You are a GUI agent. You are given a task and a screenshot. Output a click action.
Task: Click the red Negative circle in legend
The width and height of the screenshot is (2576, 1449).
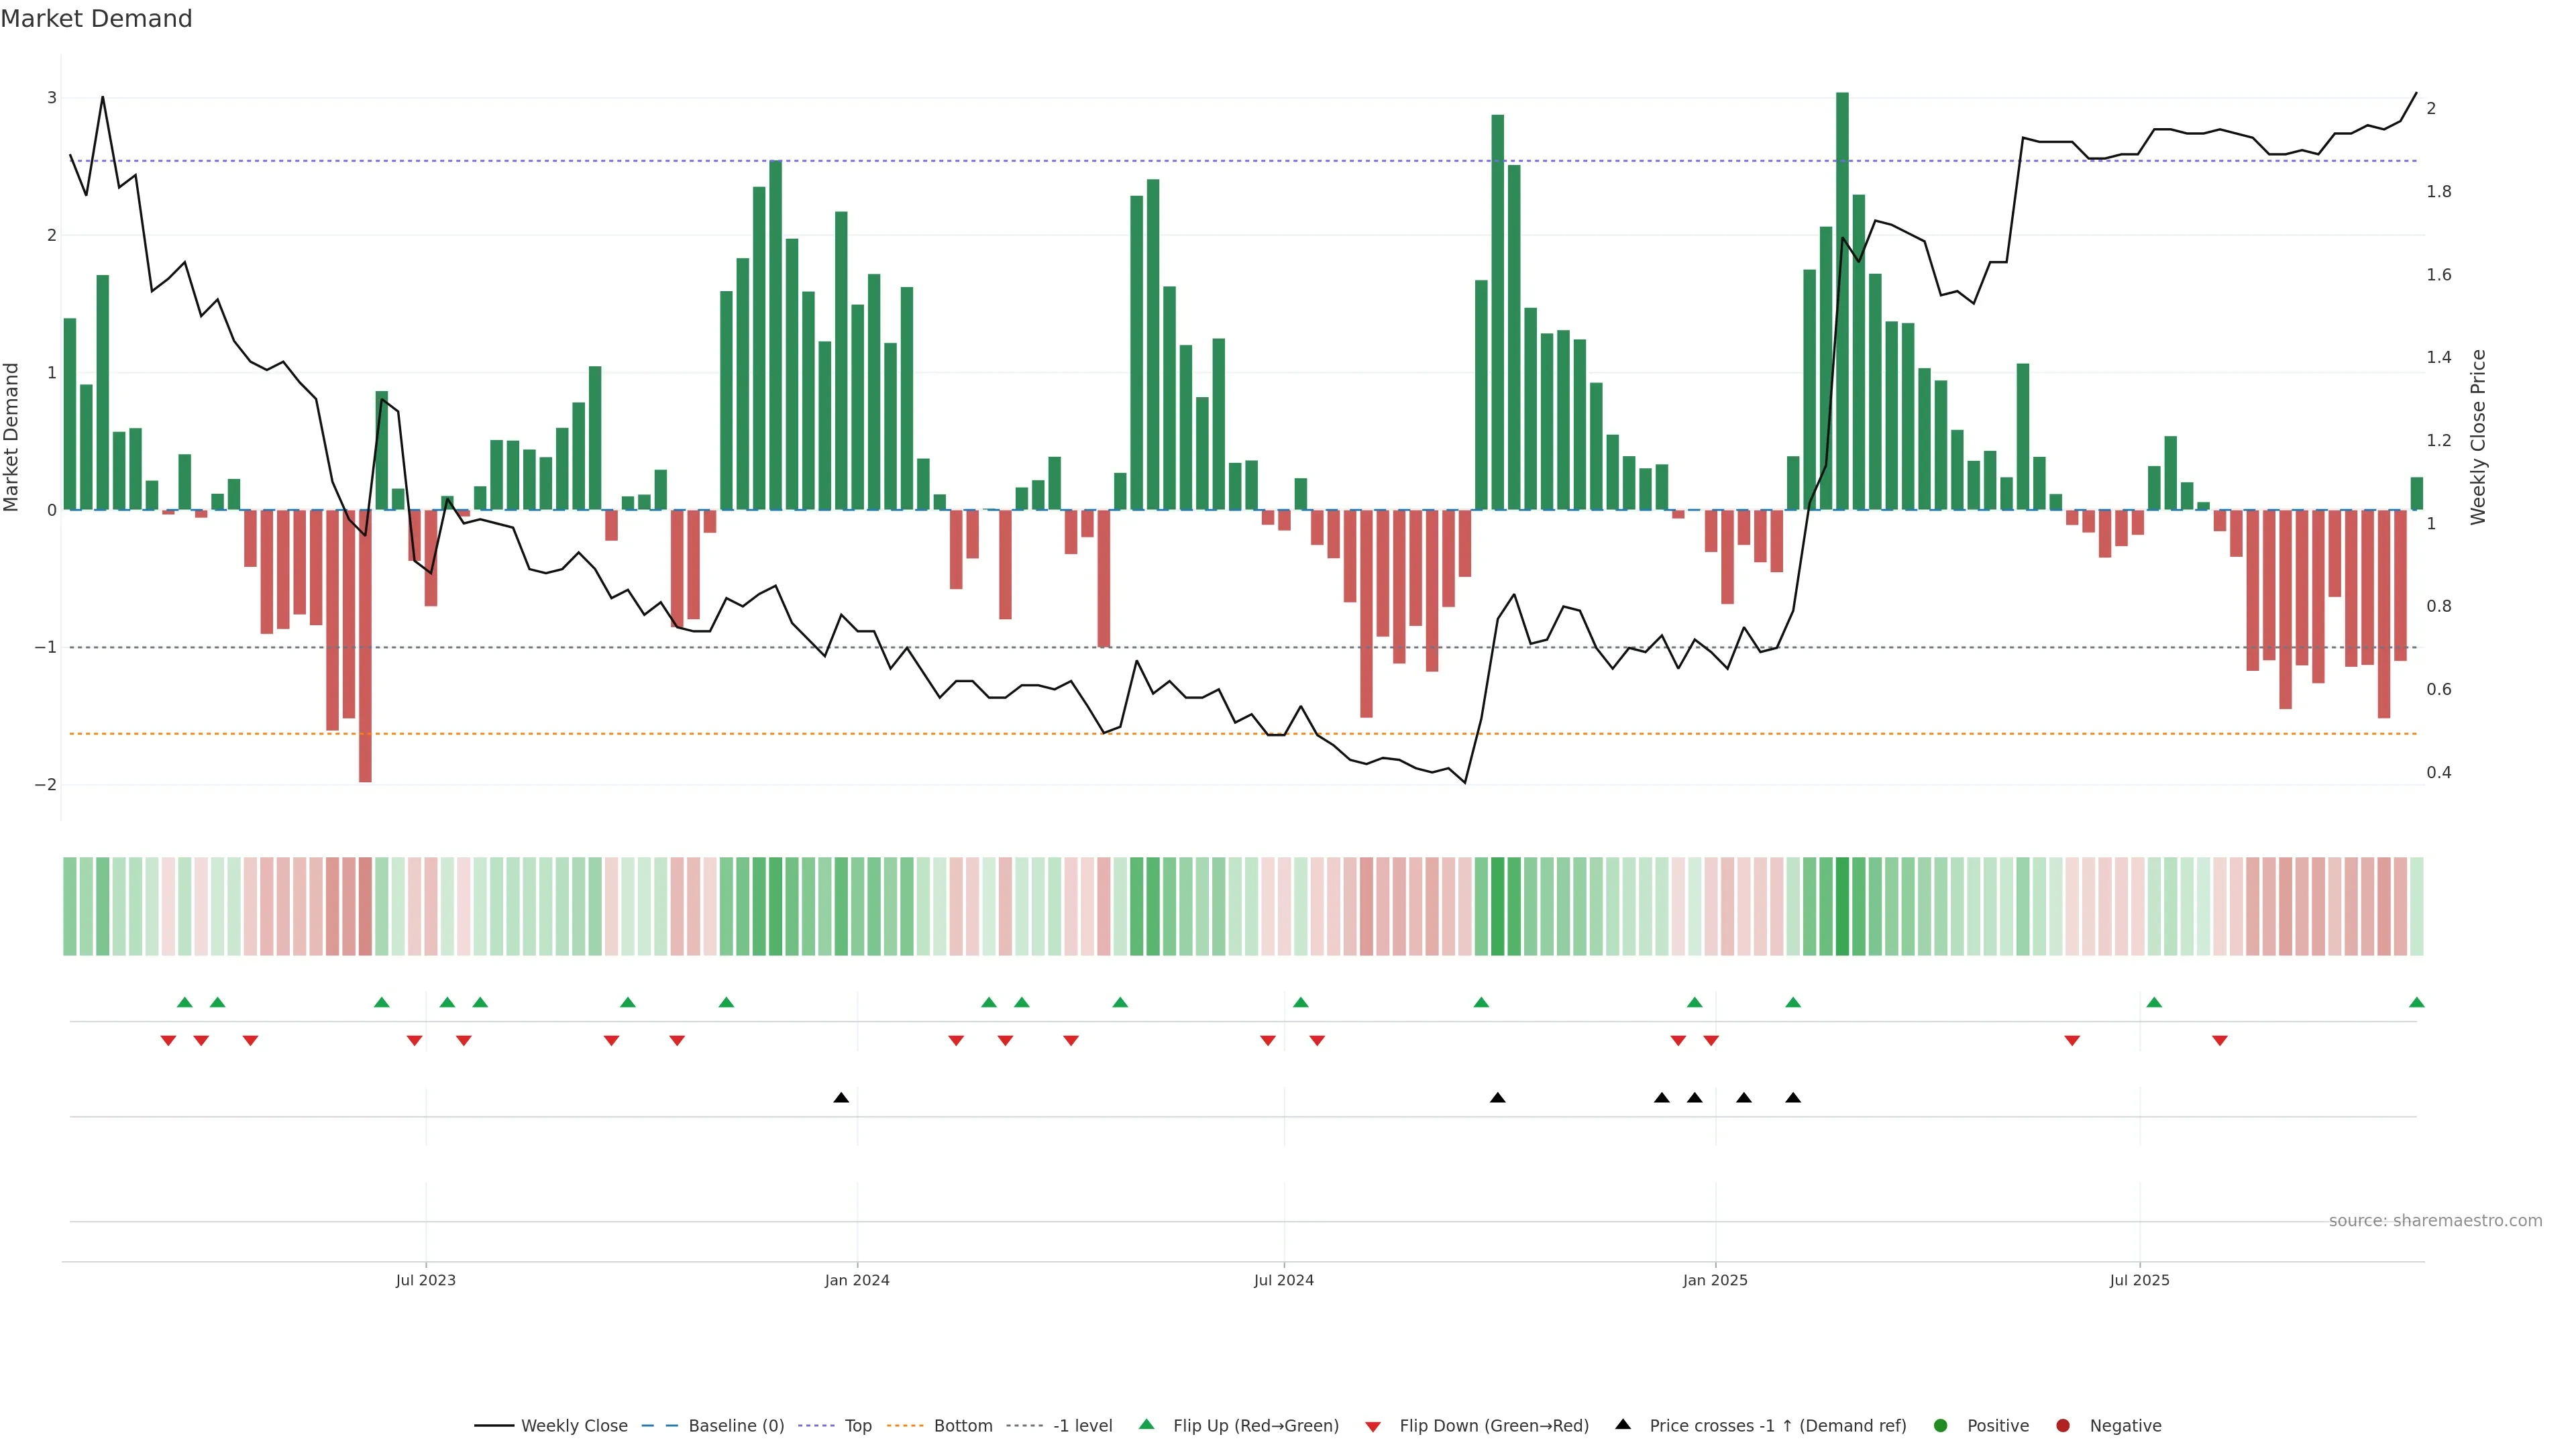pyautogui.click(x=2063, y=1425)
